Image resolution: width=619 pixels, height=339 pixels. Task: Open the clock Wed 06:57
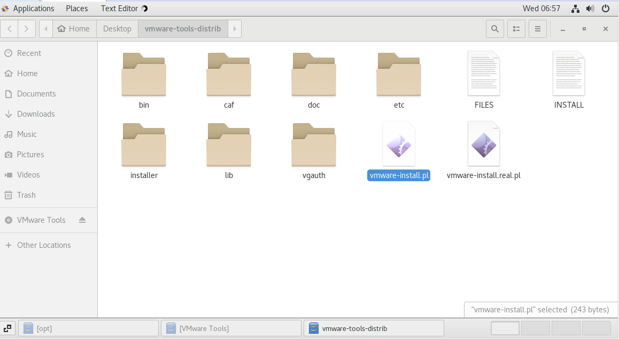[x=541, y=9]
